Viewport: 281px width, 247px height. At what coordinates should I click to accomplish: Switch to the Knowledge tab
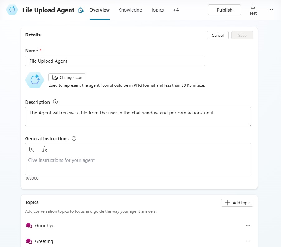point(130,10)
